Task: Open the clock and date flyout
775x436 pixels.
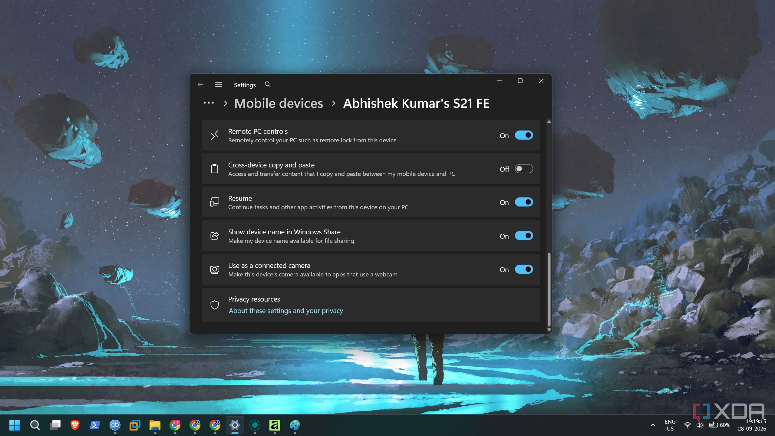Action: click(x=752, y=425)
